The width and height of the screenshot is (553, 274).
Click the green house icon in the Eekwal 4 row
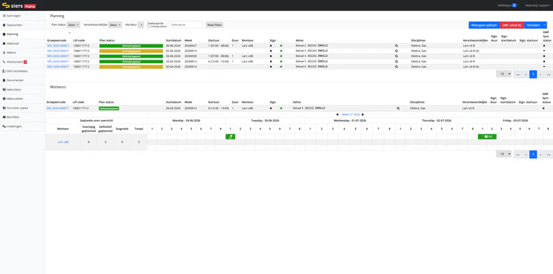coord(281,56)
